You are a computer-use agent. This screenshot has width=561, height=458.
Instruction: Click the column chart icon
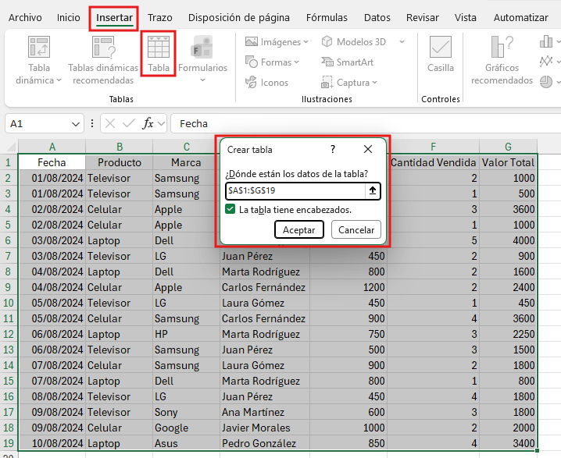pyautogui.click(x=546, y=41)
